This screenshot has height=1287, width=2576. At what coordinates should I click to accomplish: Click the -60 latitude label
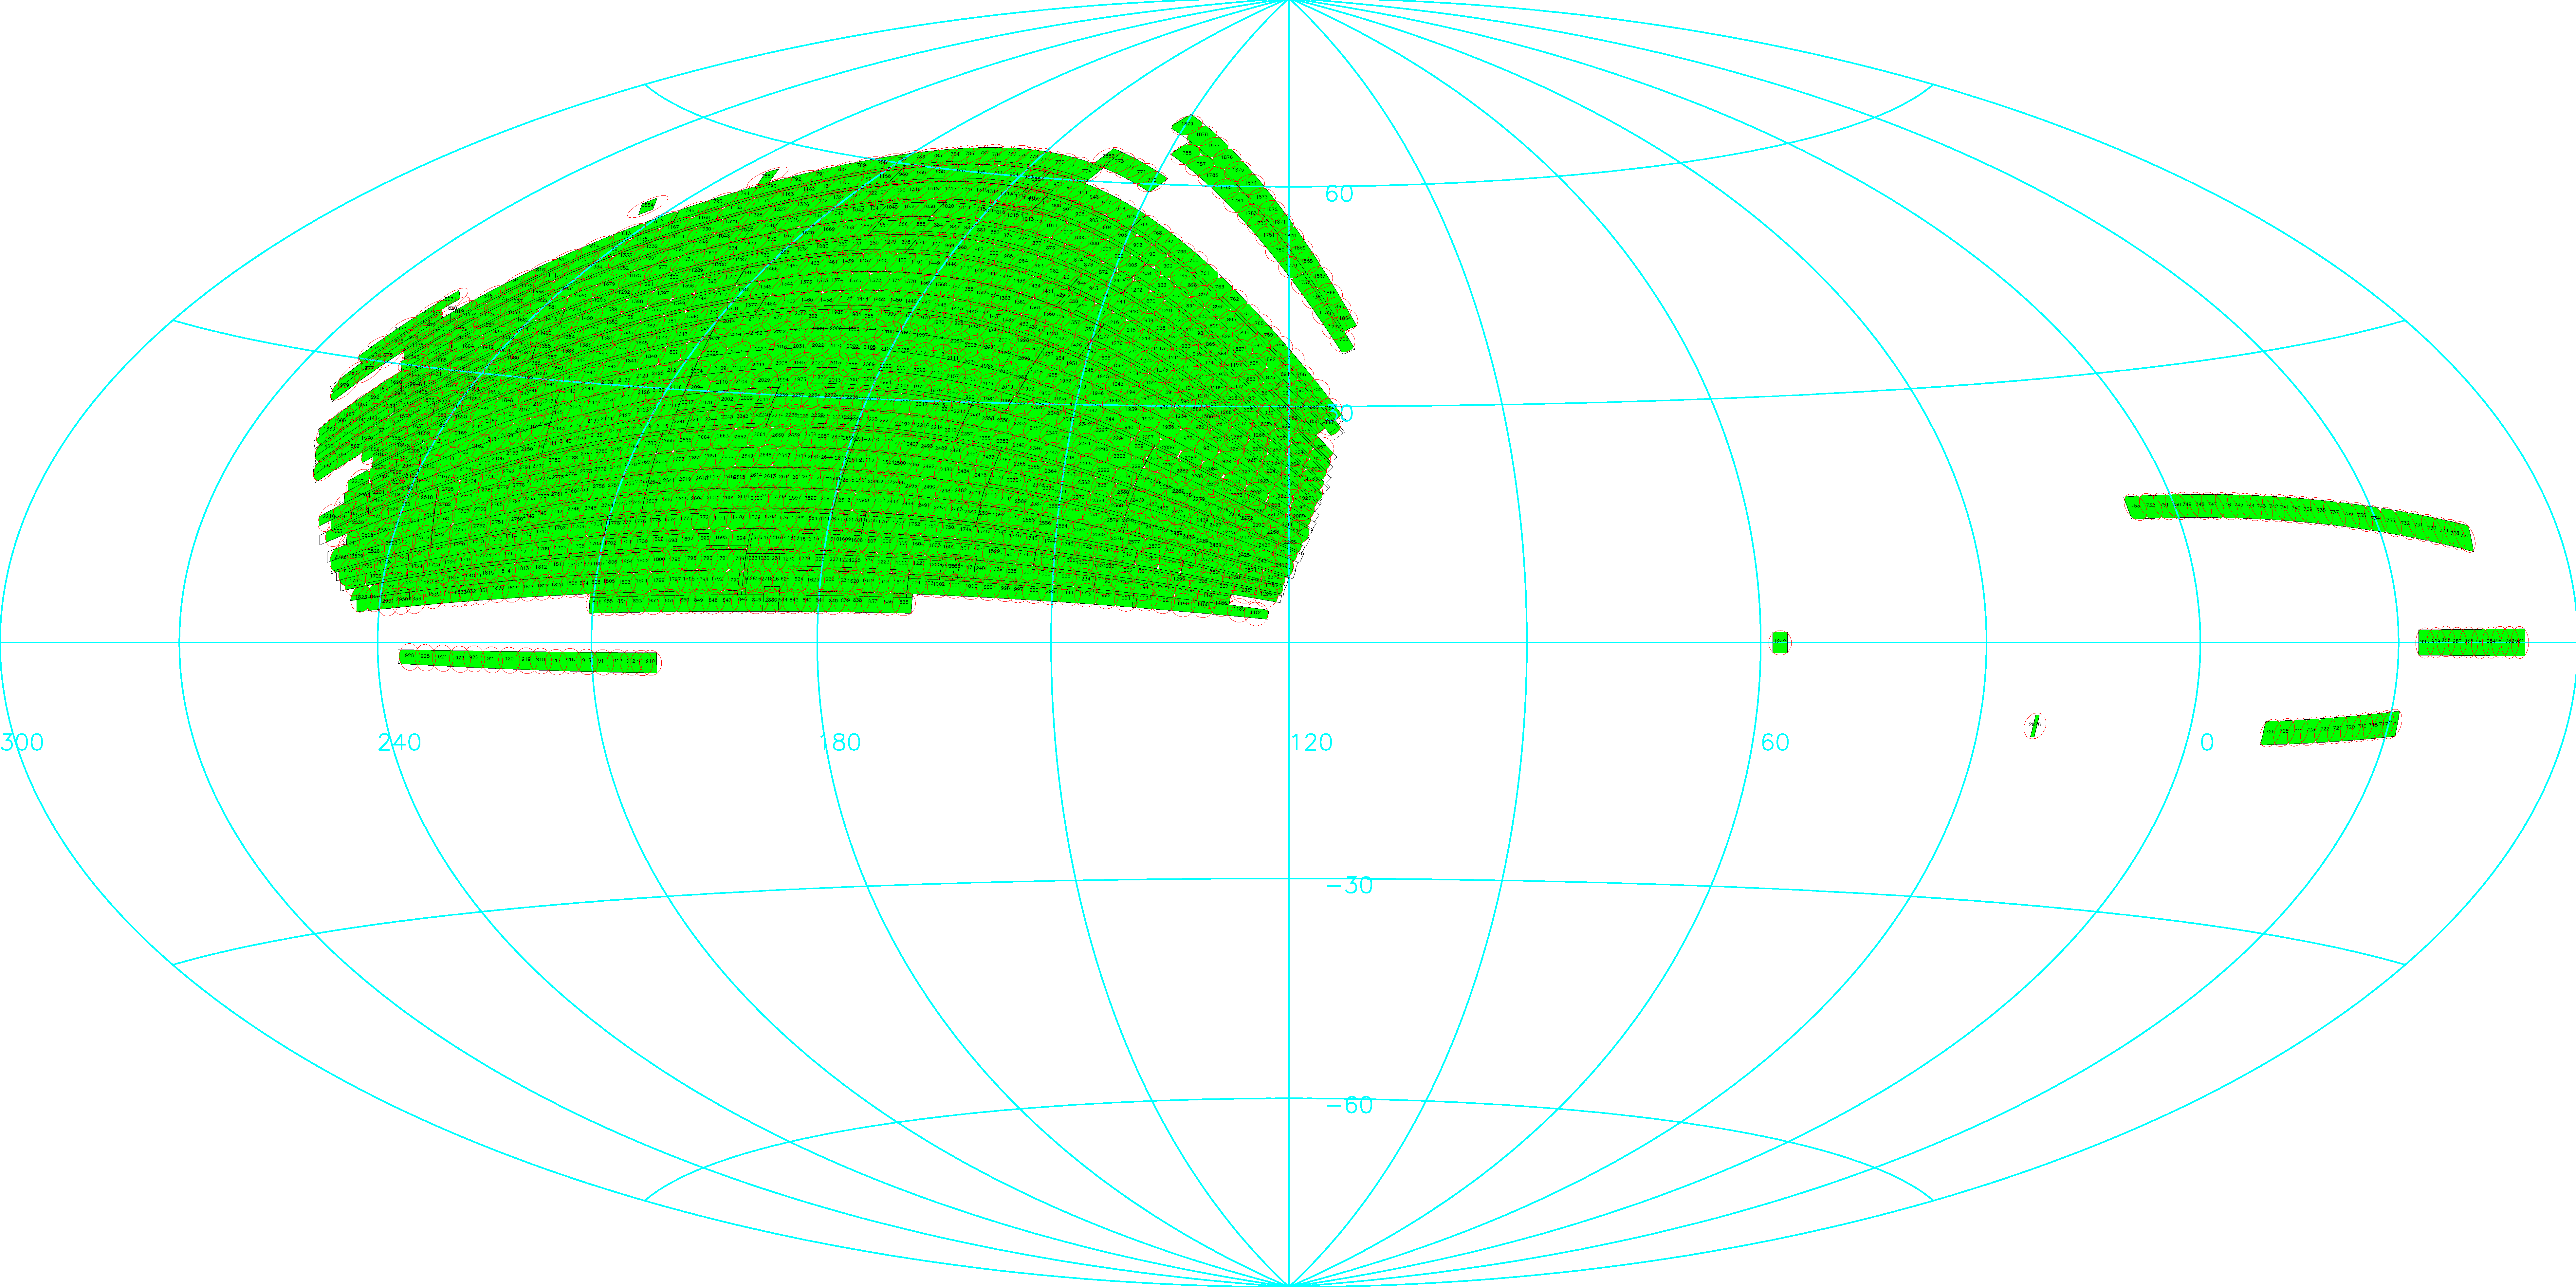1349,1105
